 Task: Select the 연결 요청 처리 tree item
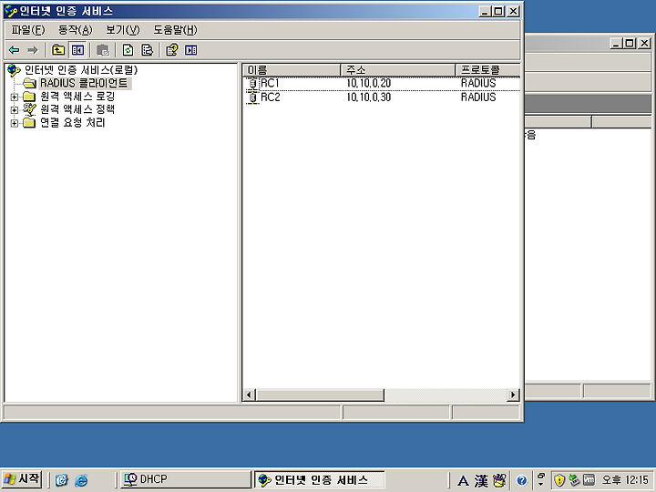(x=72, y=123)
